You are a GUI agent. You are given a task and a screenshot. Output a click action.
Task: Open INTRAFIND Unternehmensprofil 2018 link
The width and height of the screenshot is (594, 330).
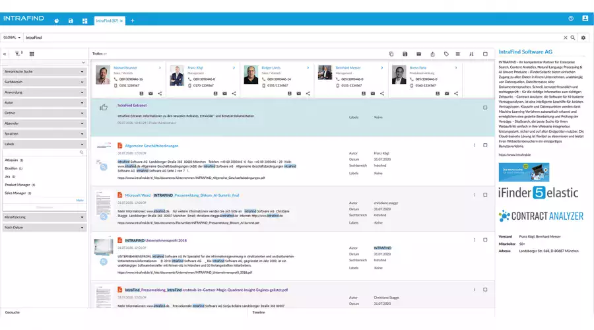[x=156, y=241]
